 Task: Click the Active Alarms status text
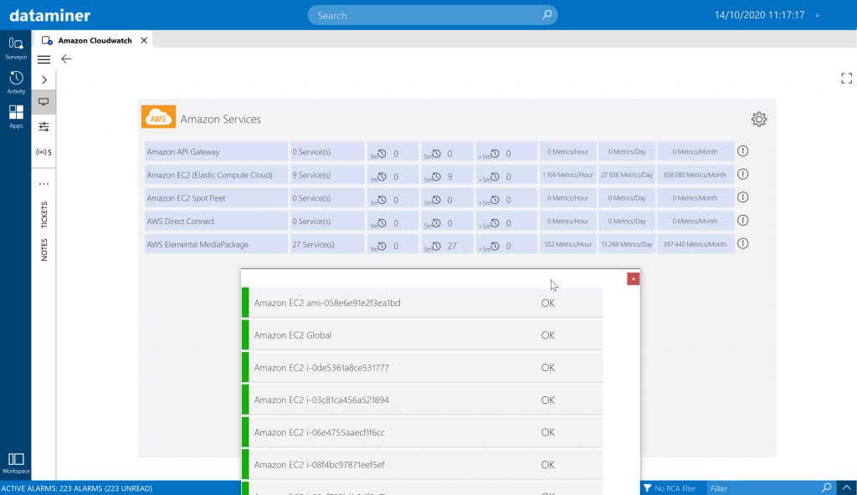[76, 488]
